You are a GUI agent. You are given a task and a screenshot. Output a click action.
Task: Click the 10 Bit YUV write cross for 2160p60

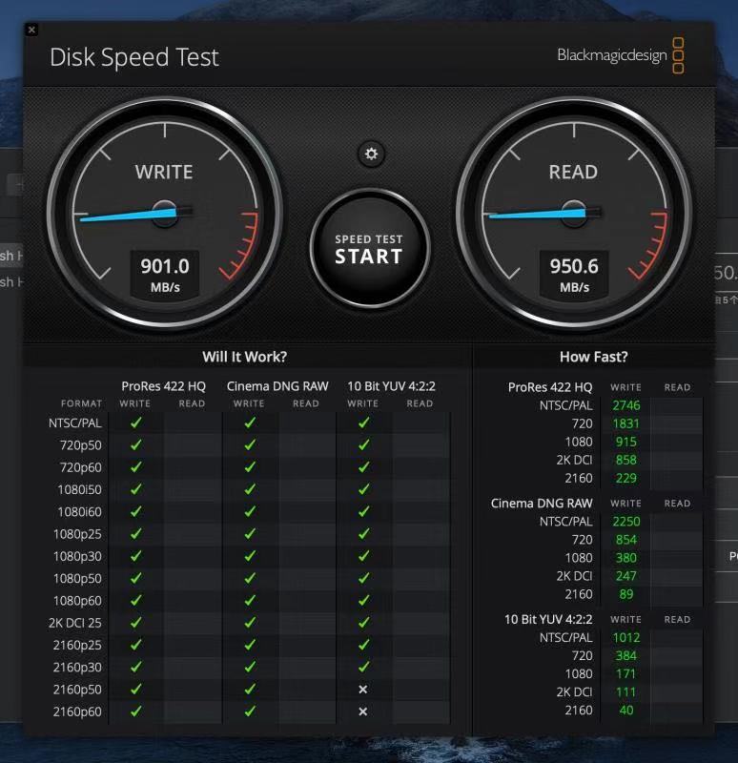363,711
